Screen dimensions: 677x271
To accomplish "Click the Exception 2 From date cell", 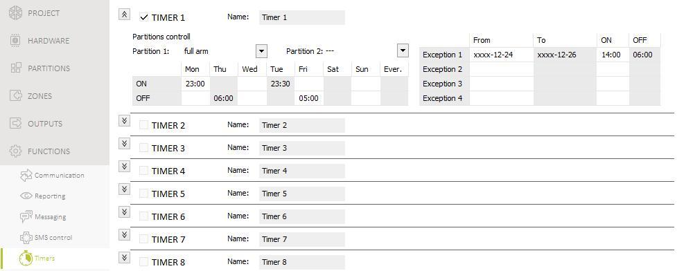I will click(501, 69).
